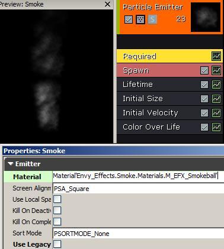This screenshot has height=249, width=224.
Task: Open curve editor icon for Lifetime module
Action: coord(216,85)
